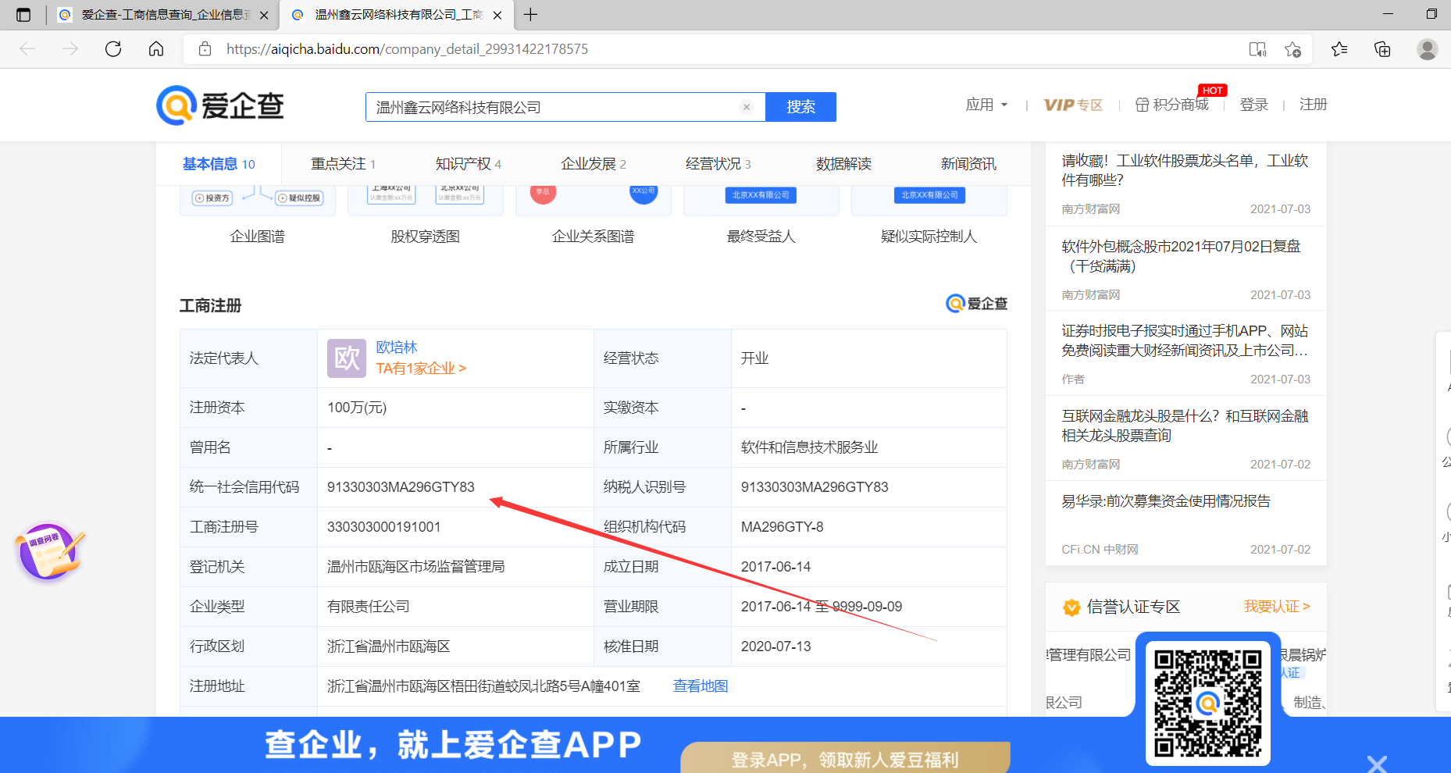Click the 爱企查 logo

coord(220,105)
